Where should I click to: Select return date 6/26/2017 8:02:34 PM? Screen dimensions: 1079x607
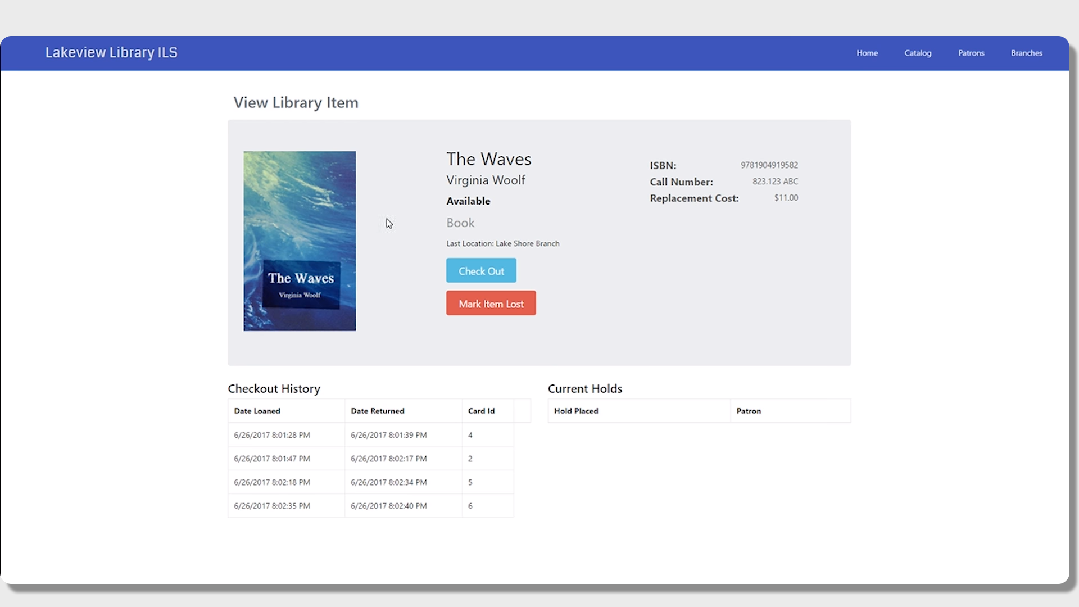(389, 482)
